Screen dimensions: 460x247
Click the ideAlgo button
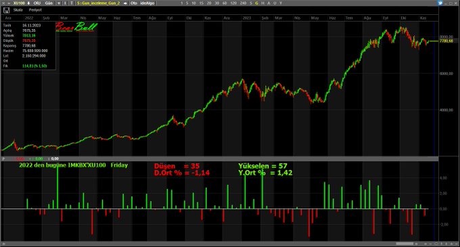point(147,3)
